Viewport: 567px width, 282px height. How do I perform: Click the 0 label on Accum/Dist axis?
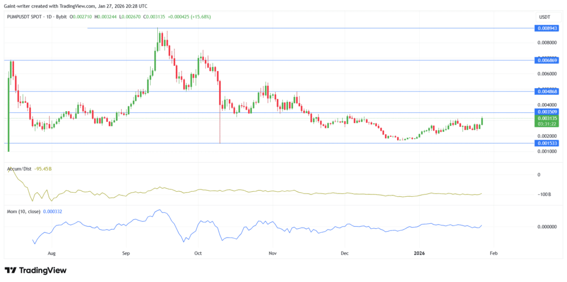coord(539,175)
